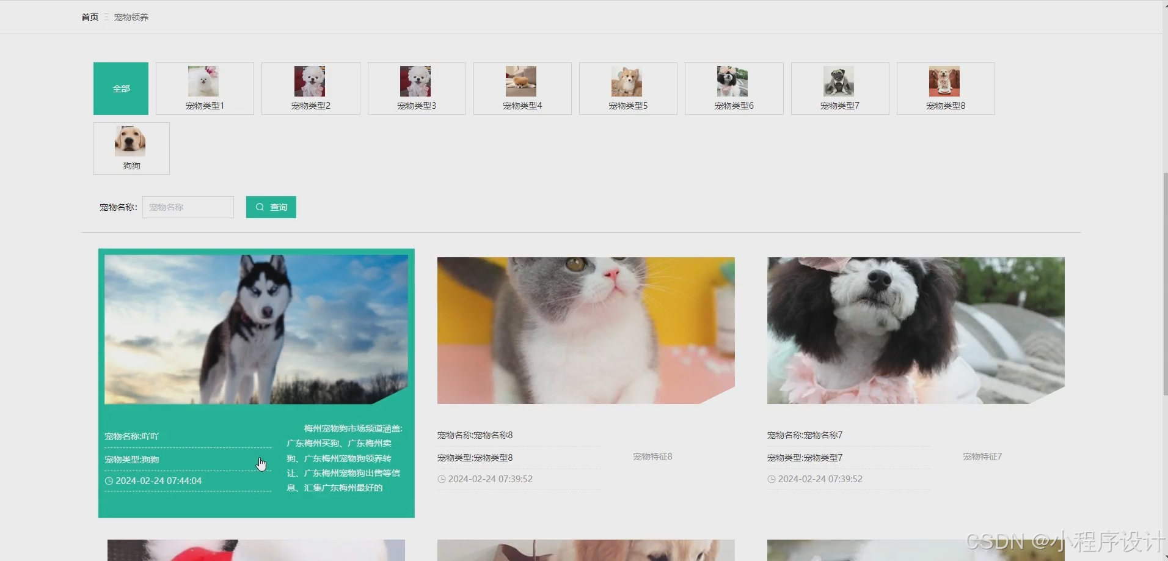Open the husky pet photo
Image resolution: width=1168 pixels, height=561 pixels.
256,329
